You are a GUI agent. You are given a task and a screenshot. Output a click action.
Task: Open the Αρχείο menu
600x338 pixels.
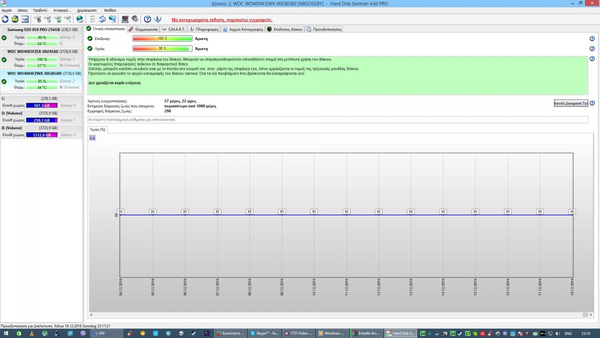tap(7, 10)
